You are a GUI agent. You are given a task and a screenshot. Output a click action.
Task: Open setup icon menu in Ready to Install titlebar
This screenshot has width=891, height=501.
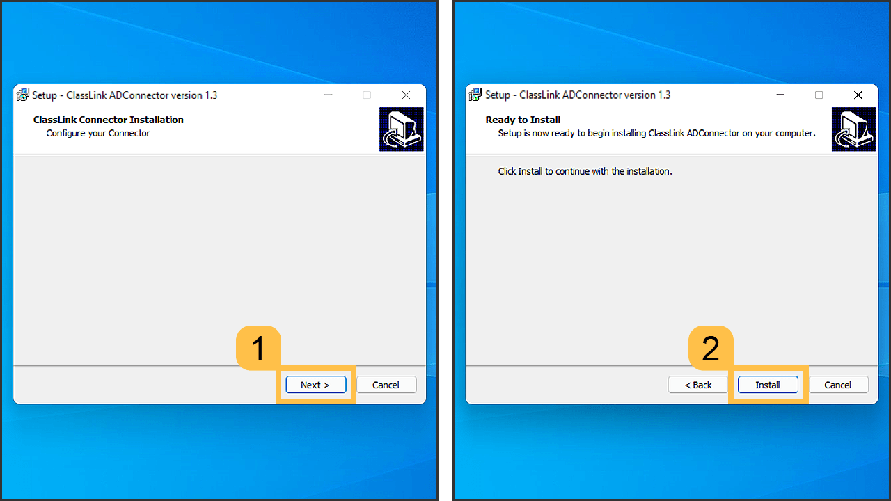click(x=475, y=95)
